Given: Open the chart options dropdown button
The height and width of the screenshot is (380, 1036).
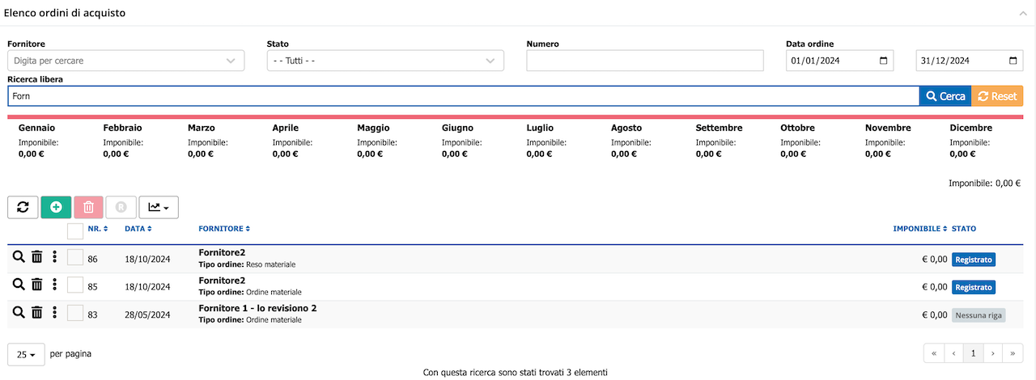Looking at the screenshot, I should (x=159, y=207).
